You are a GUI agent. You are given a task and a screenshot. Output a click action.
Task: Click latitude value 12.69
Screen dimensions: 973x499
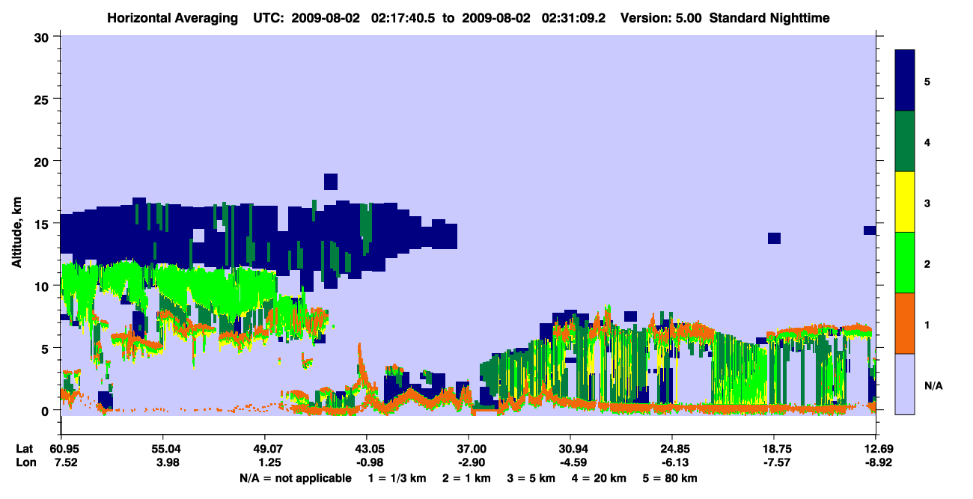(x=876, y=449)
